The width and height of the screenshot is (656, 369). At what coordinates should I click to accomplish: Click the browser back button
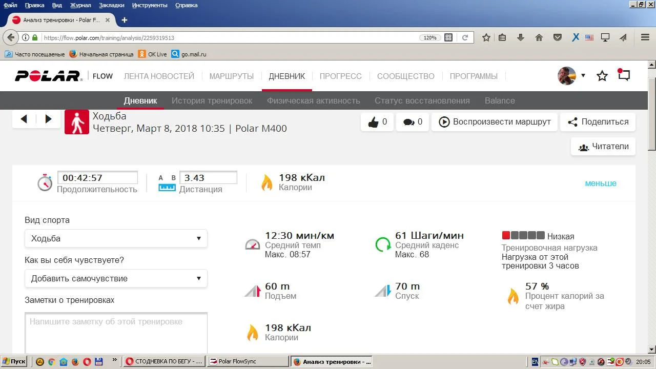[x=11, y=37]
